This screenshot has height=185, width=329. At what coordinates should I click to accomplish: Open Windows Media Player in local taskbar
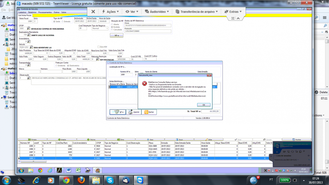[x=51, y=180]
